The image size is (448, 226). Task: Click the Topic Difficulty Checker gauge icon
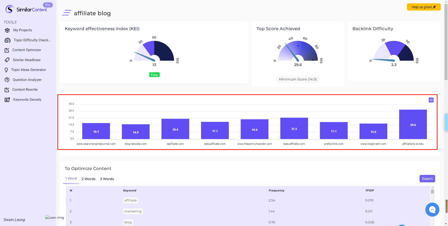pyautogui.click(x=8, y=40)
